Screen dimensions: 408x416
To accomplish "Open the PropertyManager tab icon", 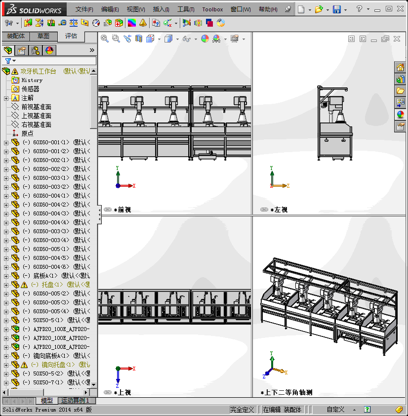I will (22, 50).
